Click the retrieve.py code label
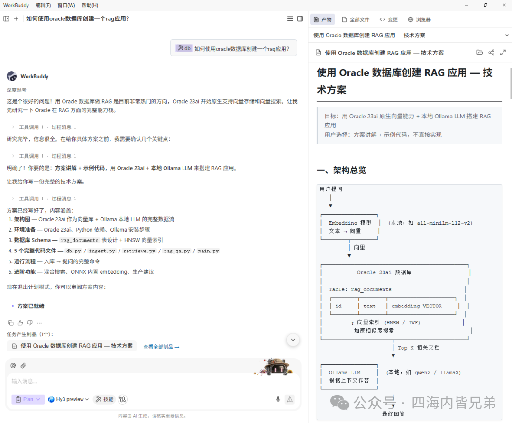This screenshot has width=512, height=423. tap(139, 251)
